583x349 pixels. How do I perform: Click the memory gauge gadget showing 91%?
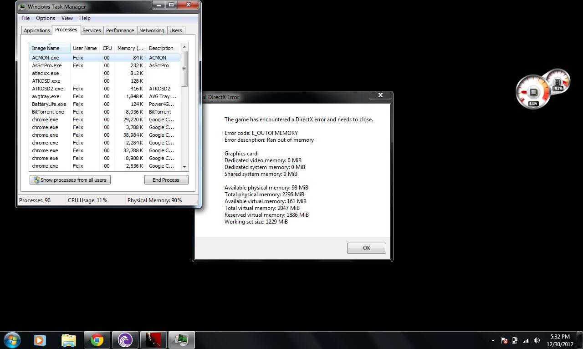[558, 82]
